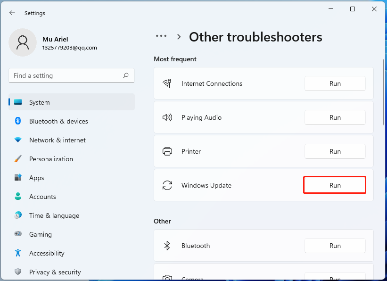Go to Bluetooth & devices
Screen dimensions: 387x281
click(72, 121)
